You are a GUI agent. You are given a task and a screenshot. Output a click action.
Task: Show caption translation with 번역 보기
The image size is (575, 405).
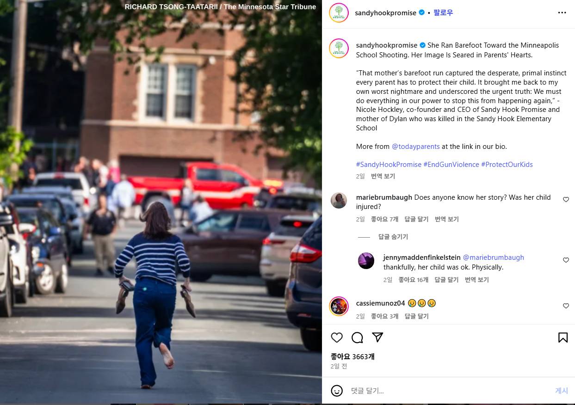[x=383, y=176]
